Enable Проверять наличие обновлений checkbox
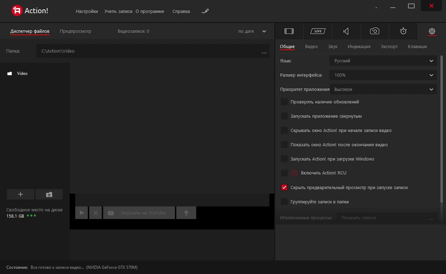Screen dimensions: 446x274 (284, 102)
